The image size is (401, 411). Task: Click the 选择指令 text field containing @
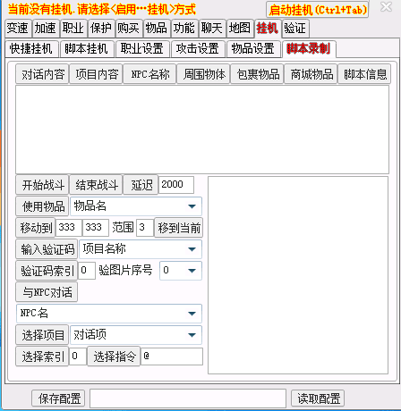[x=172, y=356]
